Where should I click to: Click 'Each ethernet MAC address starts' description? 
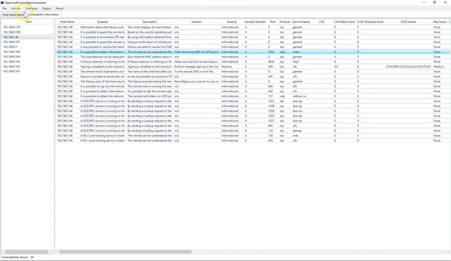pos(149,57)
